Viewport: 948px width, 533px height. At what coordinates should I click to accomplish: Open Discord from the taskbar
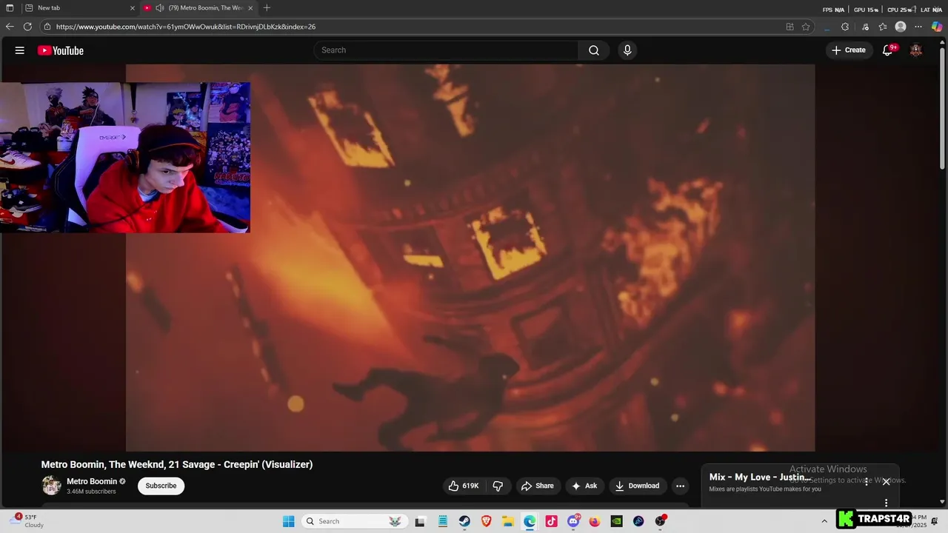click(x=573, y=521)
